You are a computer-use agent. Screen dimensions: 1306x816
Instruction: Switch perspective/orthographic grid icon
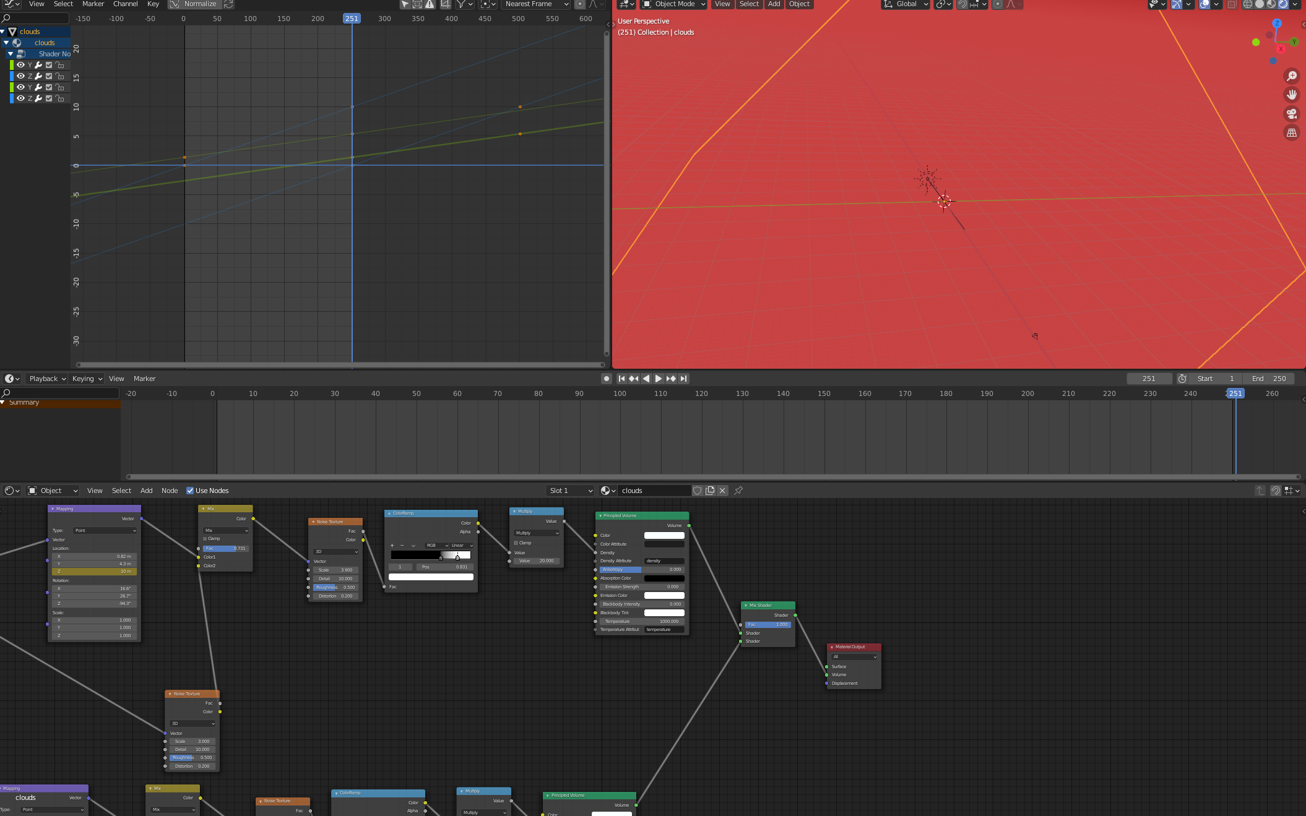pos(1291,132)
